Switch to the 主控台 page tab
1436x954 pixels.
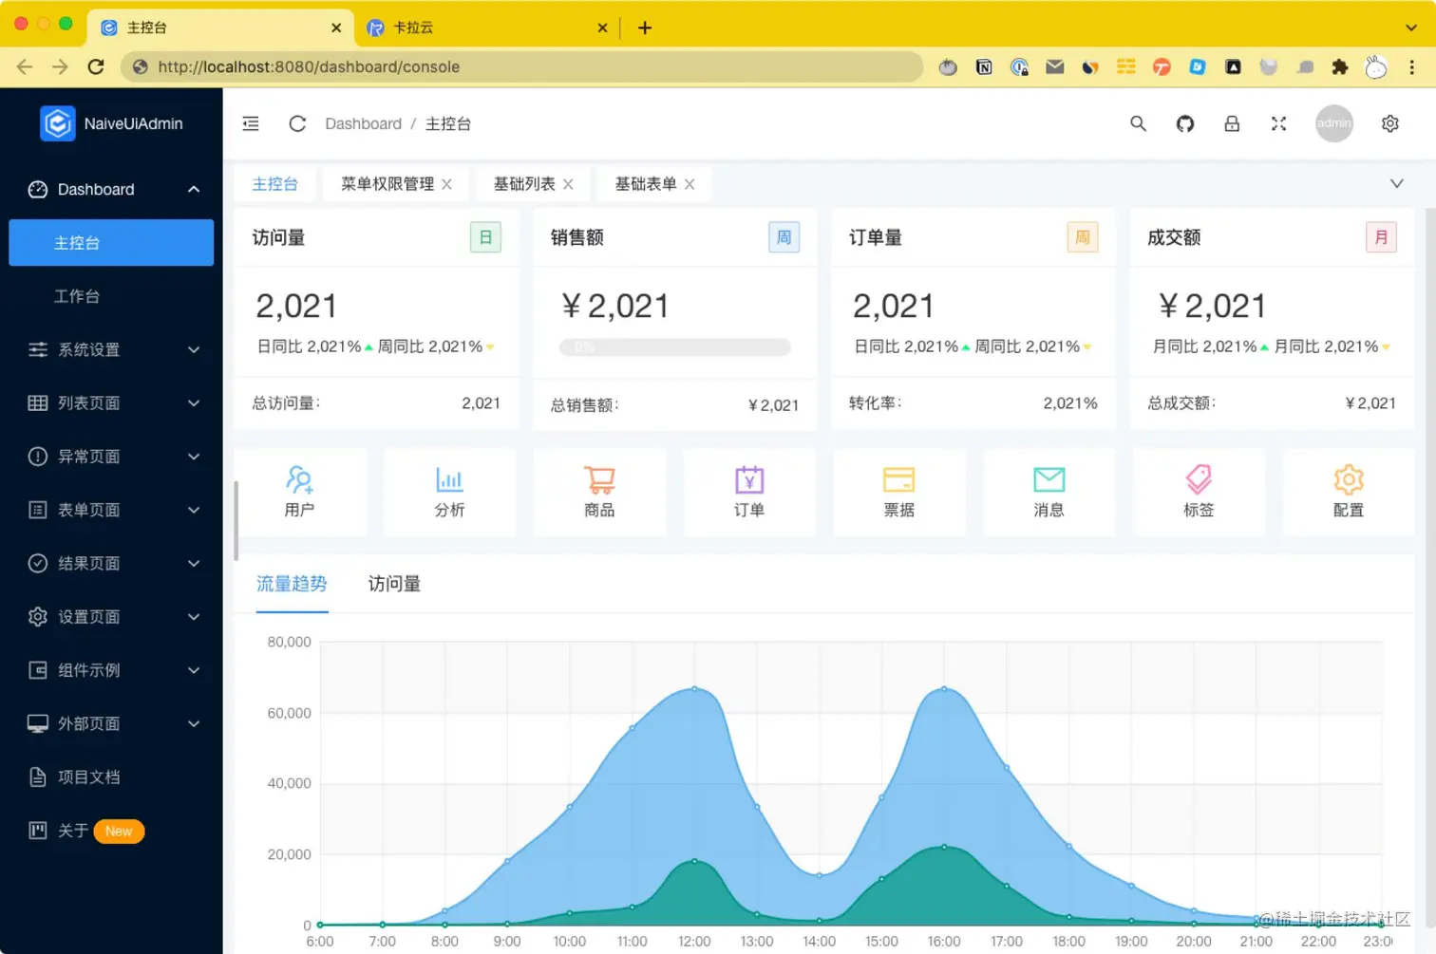coord(274,184)
